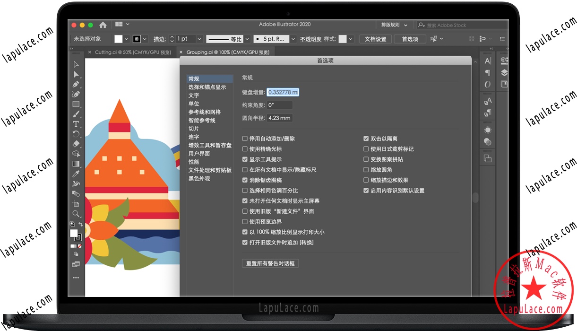Reset default fill and stroke
Image resolution: width=577 pixels, height=331 pixels.
point(72,224)
